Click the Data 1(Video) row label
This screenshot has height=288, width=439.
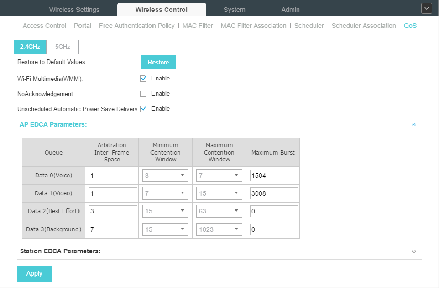53,193
